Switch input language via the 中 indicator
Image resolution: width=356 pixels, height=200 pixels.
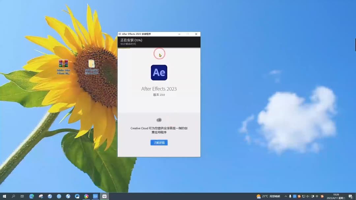click(317, 196)
